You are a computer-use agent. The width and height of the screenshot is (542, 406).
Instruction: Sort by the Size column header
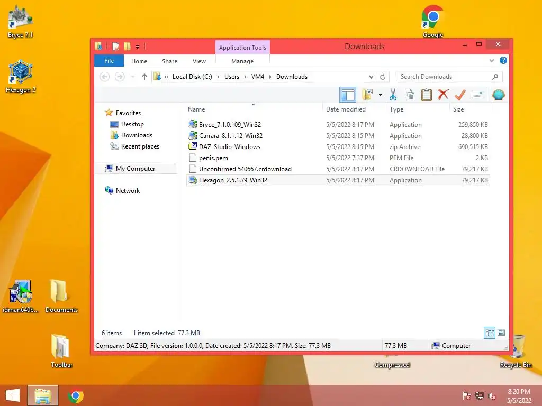coord(471,109)
